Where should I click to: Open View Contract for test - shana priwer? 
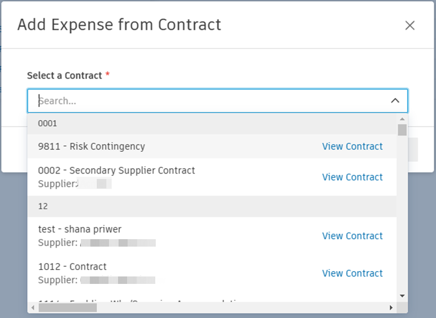pos(352,236)
